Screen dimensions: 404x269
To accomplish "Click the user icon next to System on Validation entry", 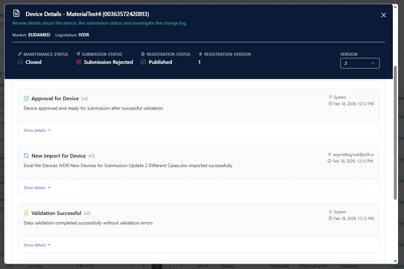I will (x=330, y=212).
